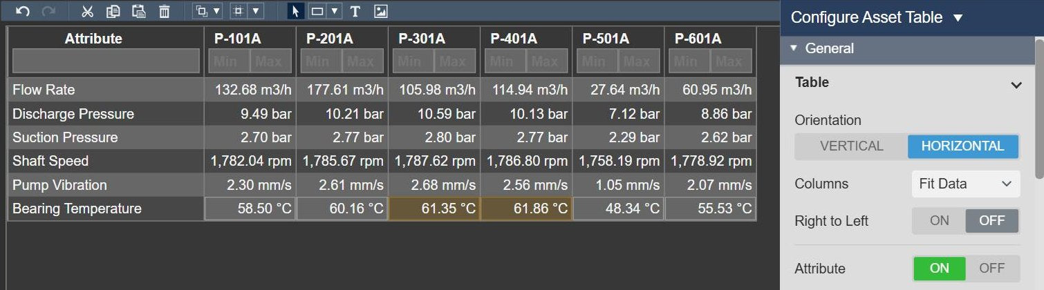1044x290 pixels.
Task: Select the rectangle shape tool
Action: 317,11
